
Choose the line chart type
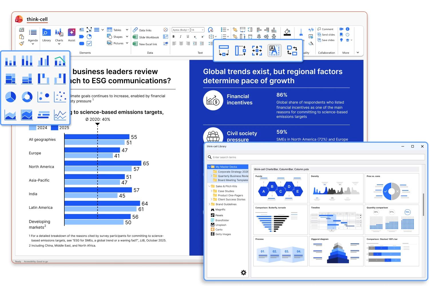pos(60,115)
